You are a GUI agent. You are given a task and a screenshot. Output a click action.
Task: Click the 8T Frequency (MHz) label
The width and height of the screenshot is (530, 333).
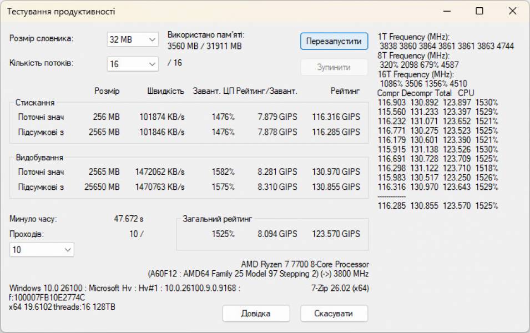pyautogui.click(x=413, y=56)
